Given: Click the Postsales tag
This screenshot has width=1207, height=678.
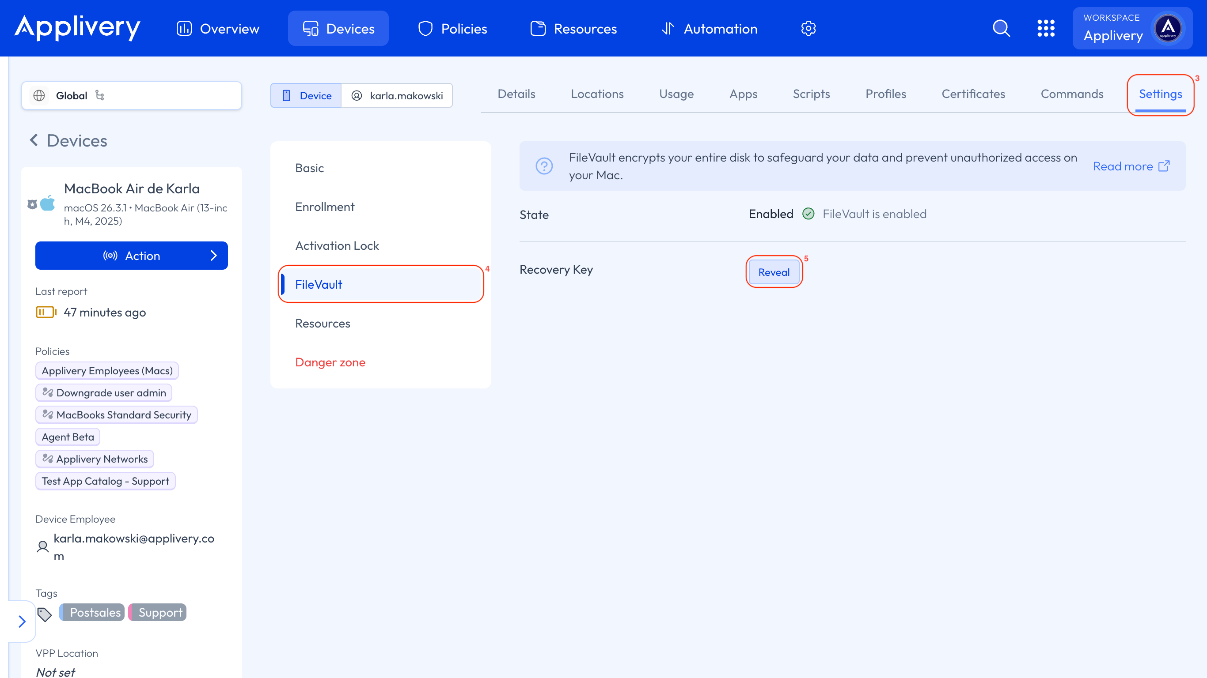Looking at the screenshot, I should click(x=92, y=612).
